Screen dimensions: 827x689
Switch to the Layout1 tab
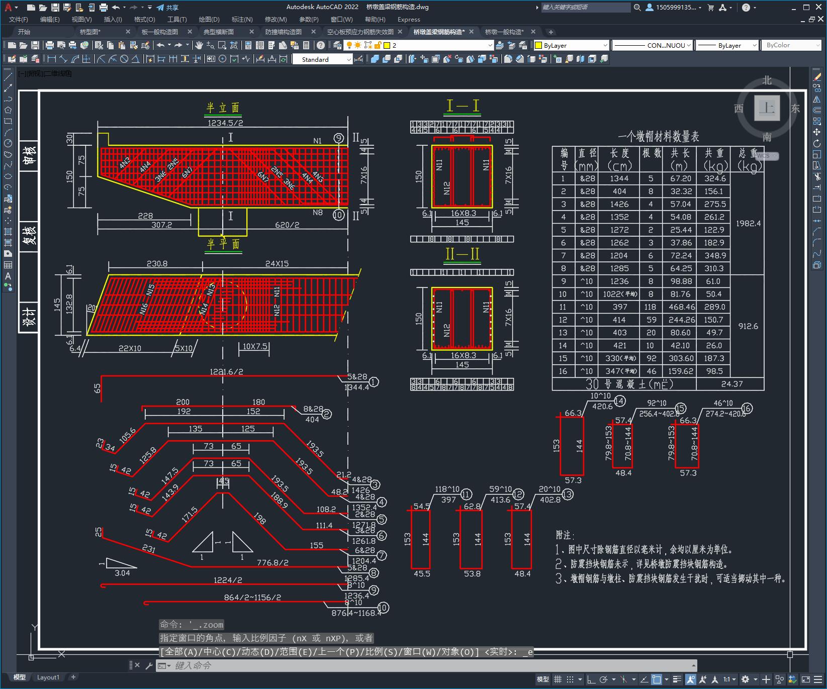48,677
